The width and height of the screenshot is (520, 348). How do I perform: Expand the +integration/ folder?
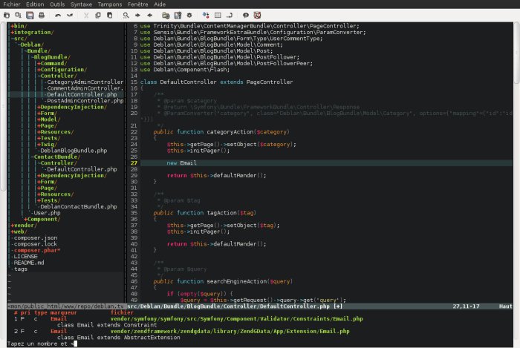pyautogui.click(x=32, y=32)
